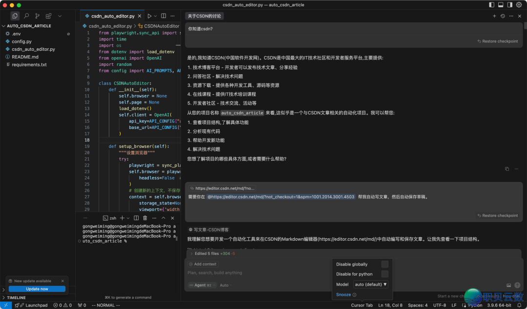Open the Search view in activity bar
The height and width of the screenshot is (309, 527).
(x=26, y=16)
